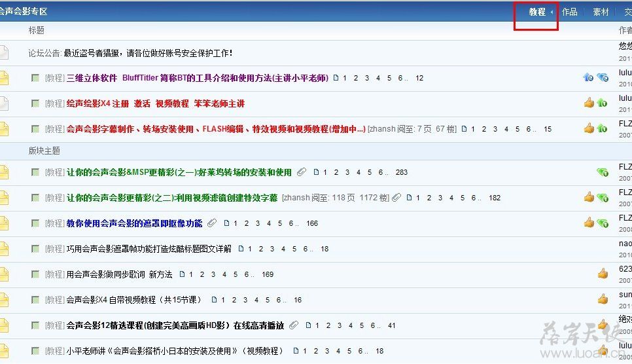Open 巧用会声会影遮罩帧功能打造炫酷标题 thread
The width and height of the screenshot is (632, 364).
click(149, 249)
